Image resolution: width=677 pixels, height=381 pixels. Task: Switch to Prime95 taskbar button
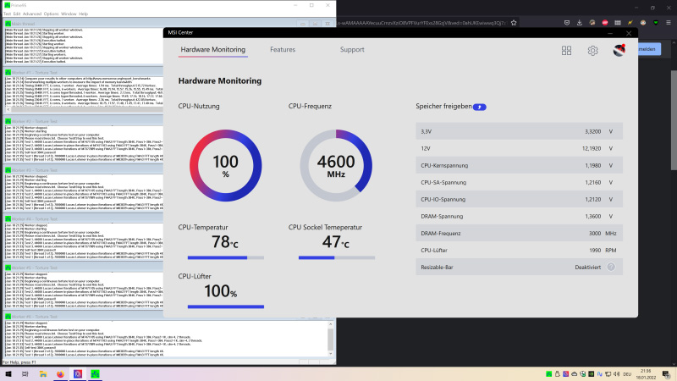[x=95, y=374]
